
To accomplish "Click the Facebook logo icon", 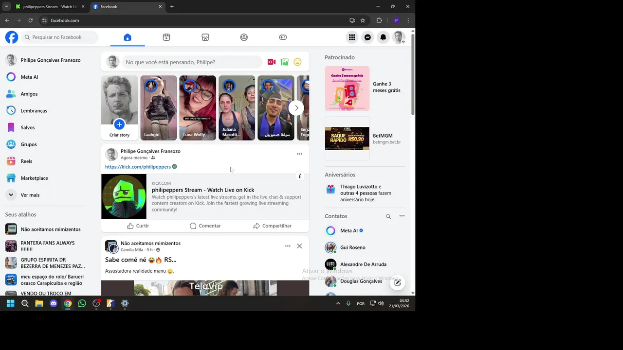I will tap(12, 37).
